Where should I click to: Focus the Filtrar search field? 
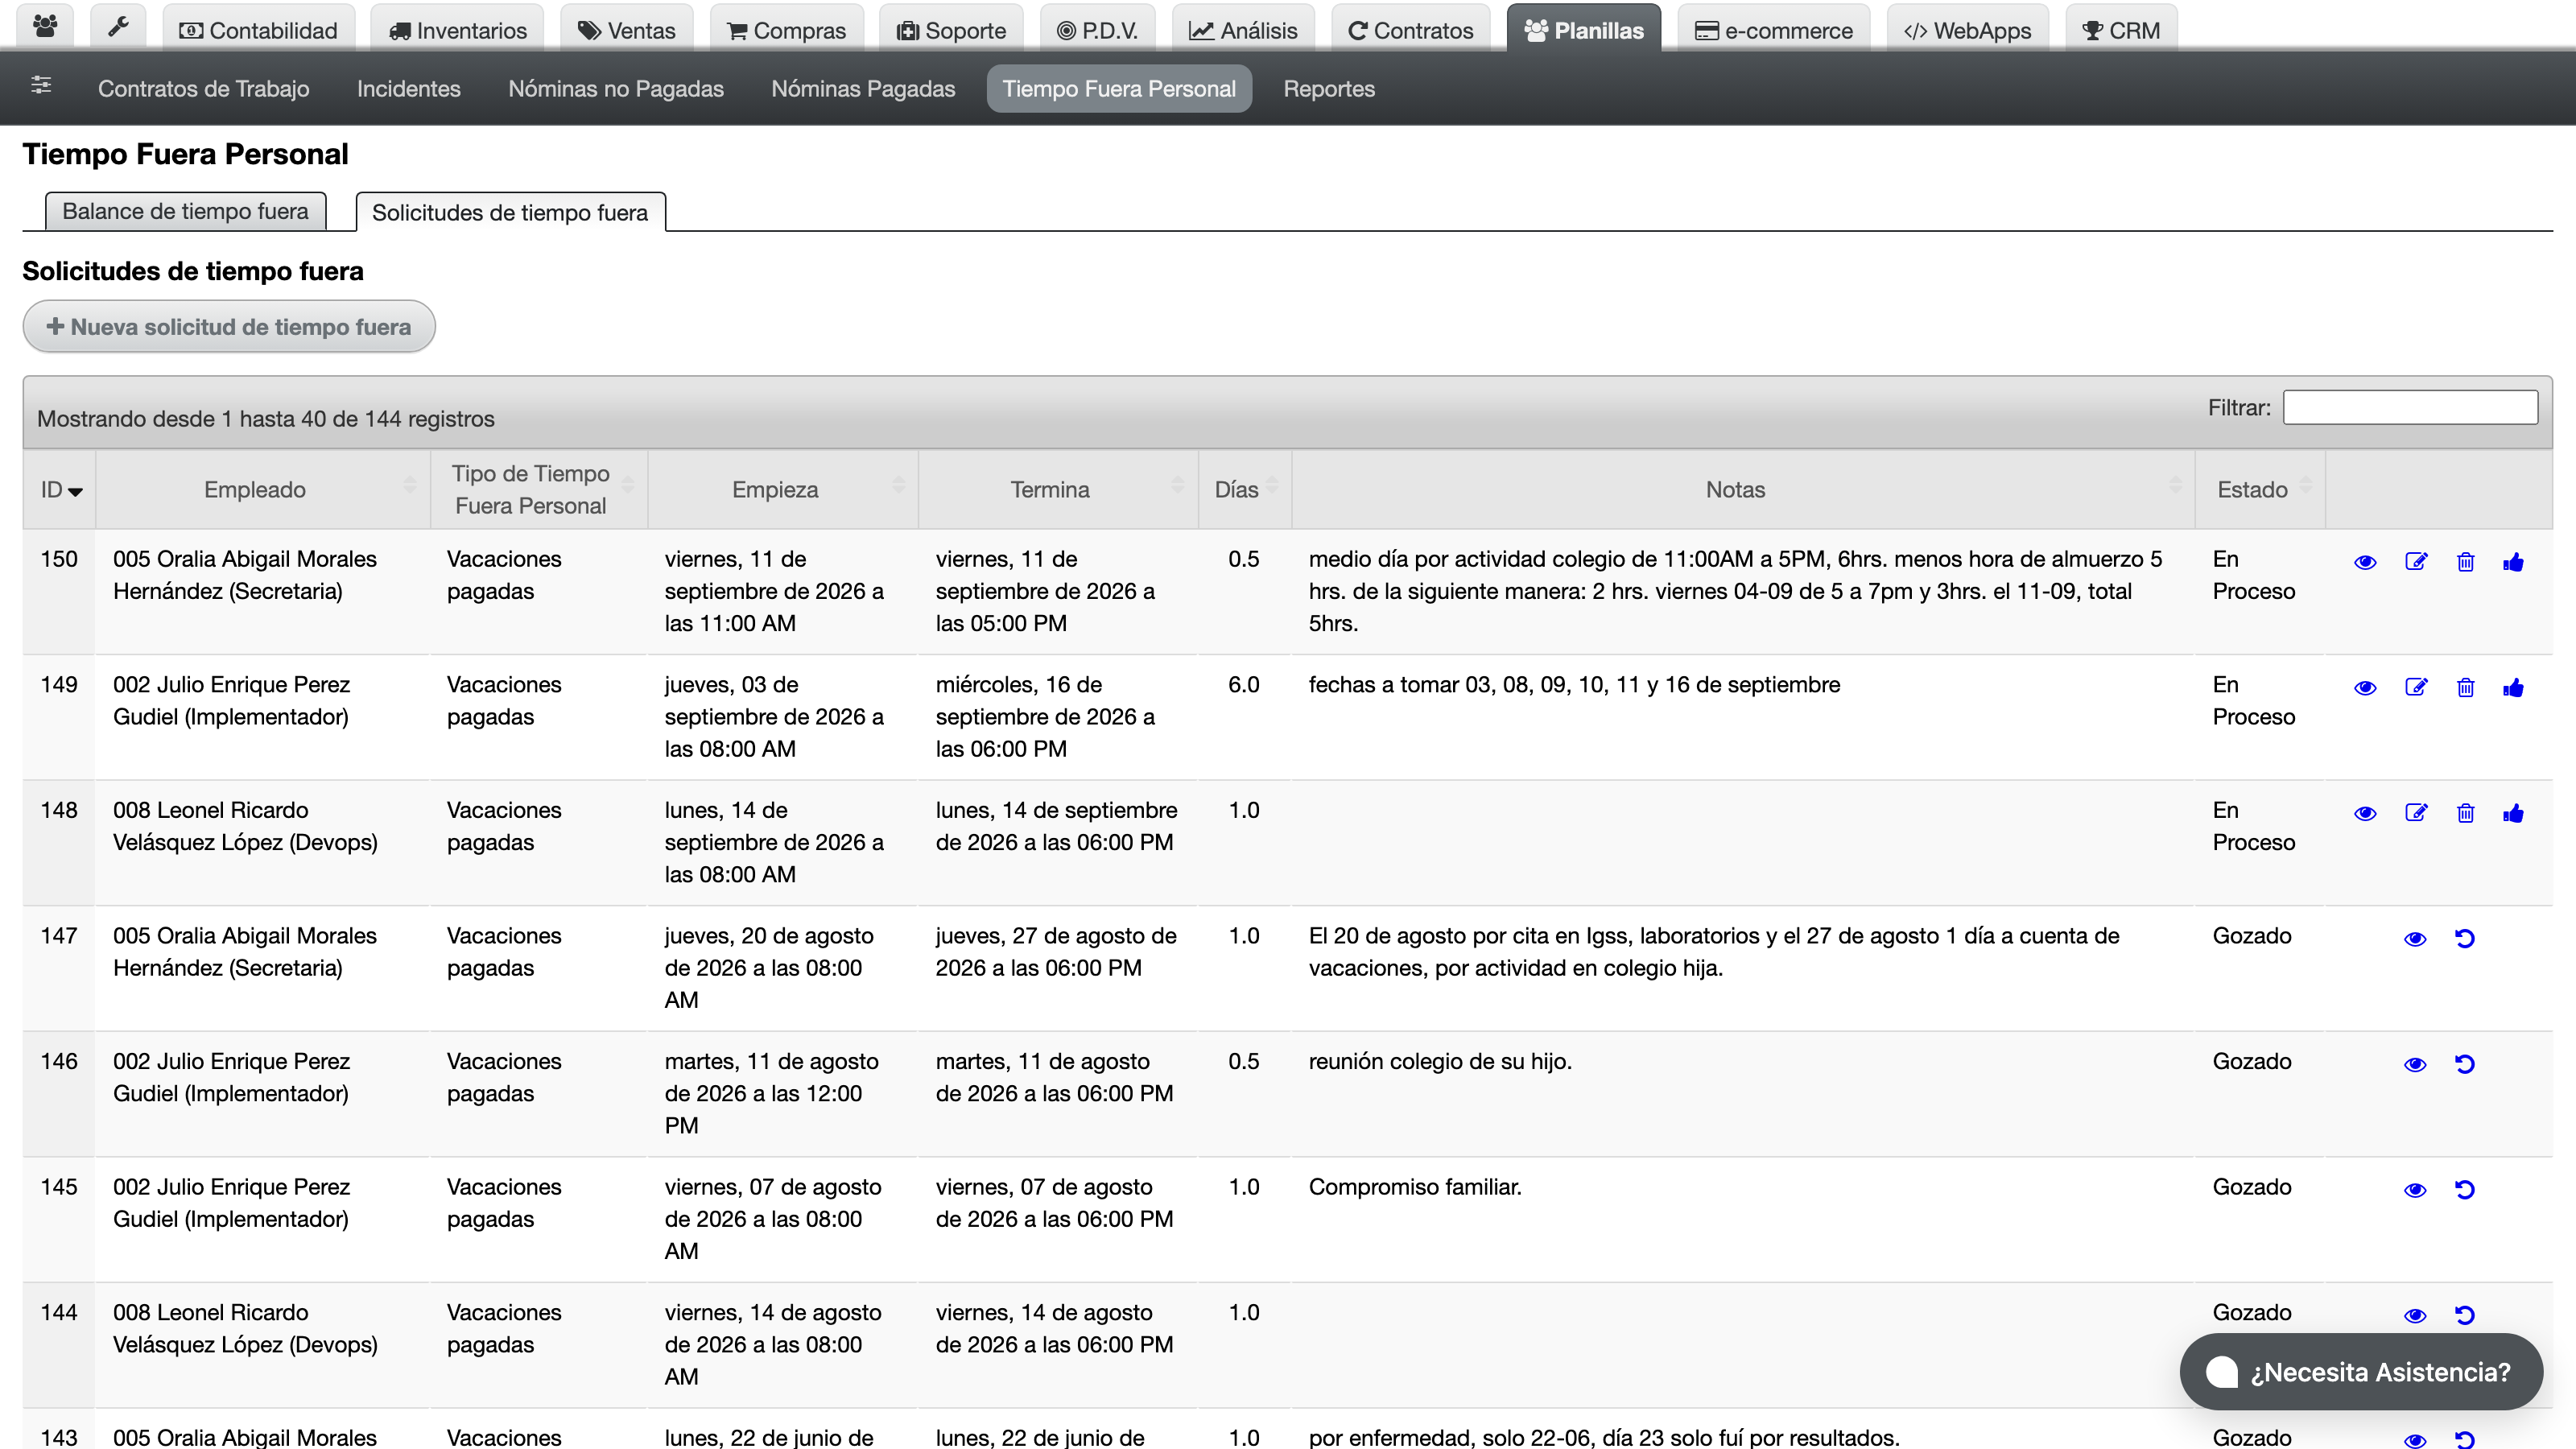(x=2410, y=407)
